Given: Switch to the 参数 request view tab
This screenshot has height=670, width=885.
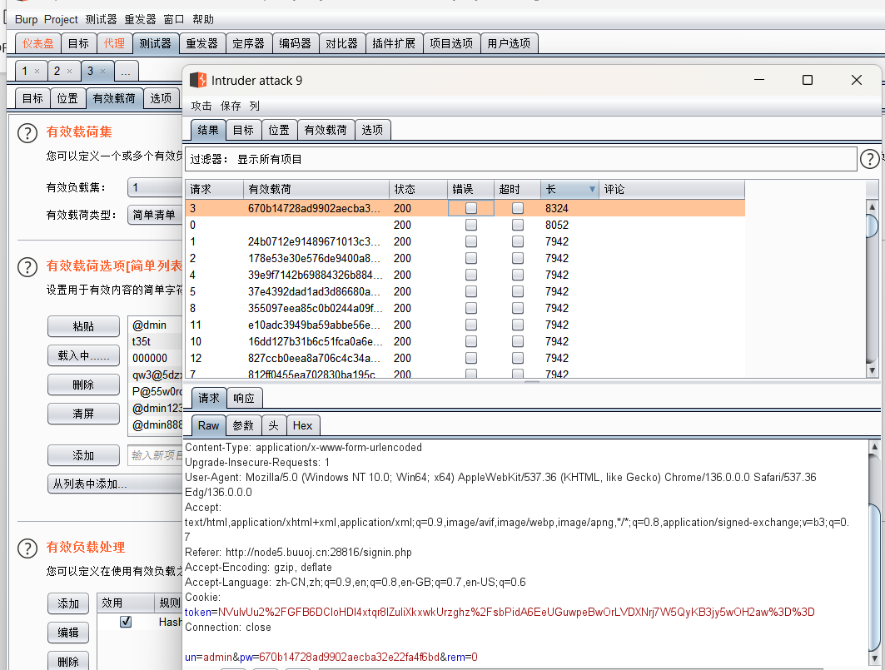Looking at the screenshot, I should coord(243,425).
